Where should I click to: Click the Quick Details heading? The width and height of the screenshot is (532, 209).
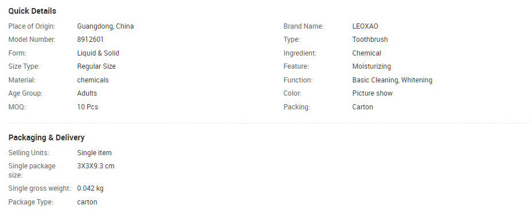[x=32, y=11]
